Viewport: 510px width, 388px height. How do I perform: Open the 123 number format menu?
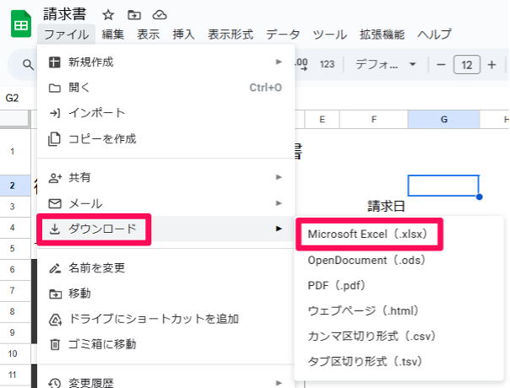click(x=327, y=64)
